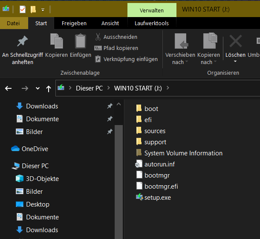The image size is (260, 239).
Task: Click Dieser PC in the address bar
Action: (89, 88)
